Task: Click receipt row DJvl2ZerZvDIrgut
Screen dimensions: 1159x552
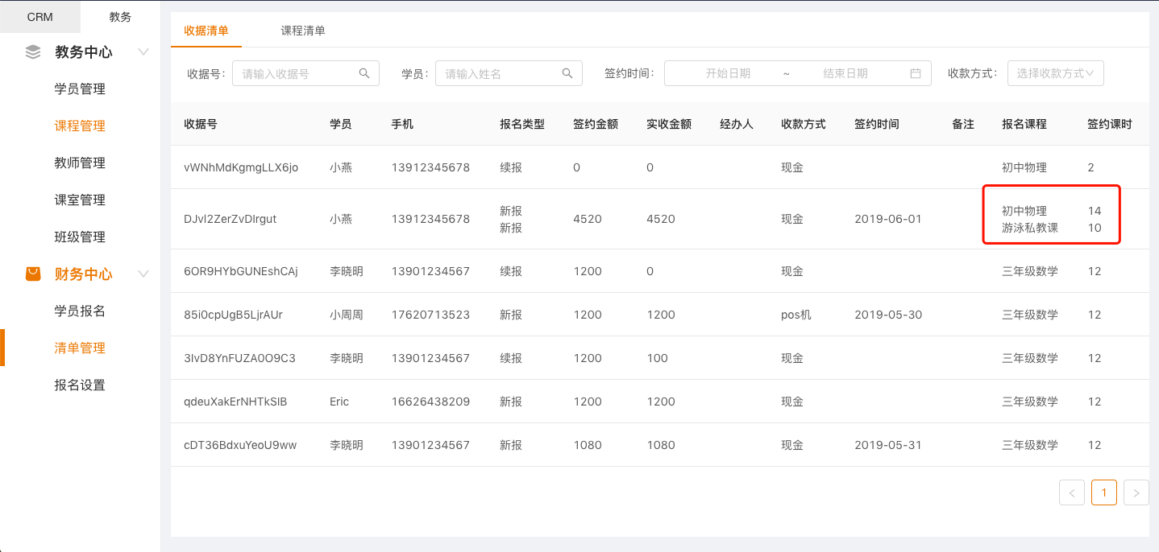Action: pyautogui.click(x=231, y=219)
